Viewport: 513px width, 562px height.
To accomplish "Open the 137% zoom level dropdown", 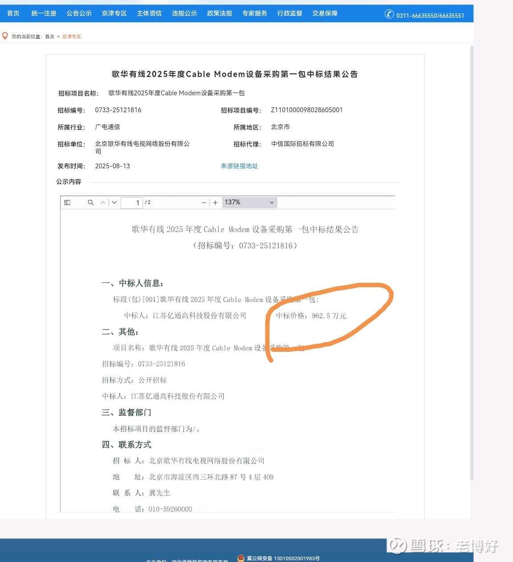I will (249, 203).
